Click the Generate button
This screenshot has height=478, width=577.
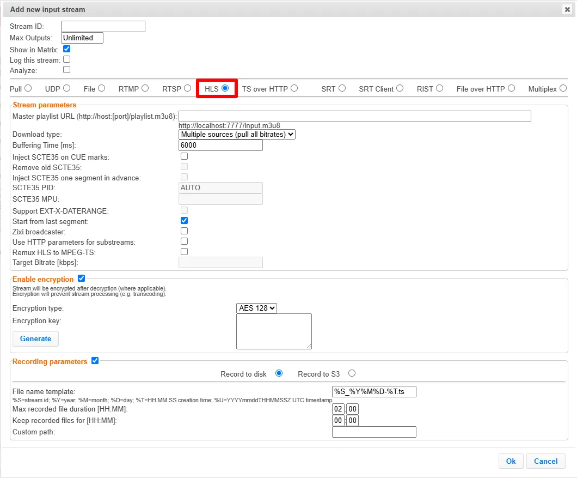click(x=36, y=338)
